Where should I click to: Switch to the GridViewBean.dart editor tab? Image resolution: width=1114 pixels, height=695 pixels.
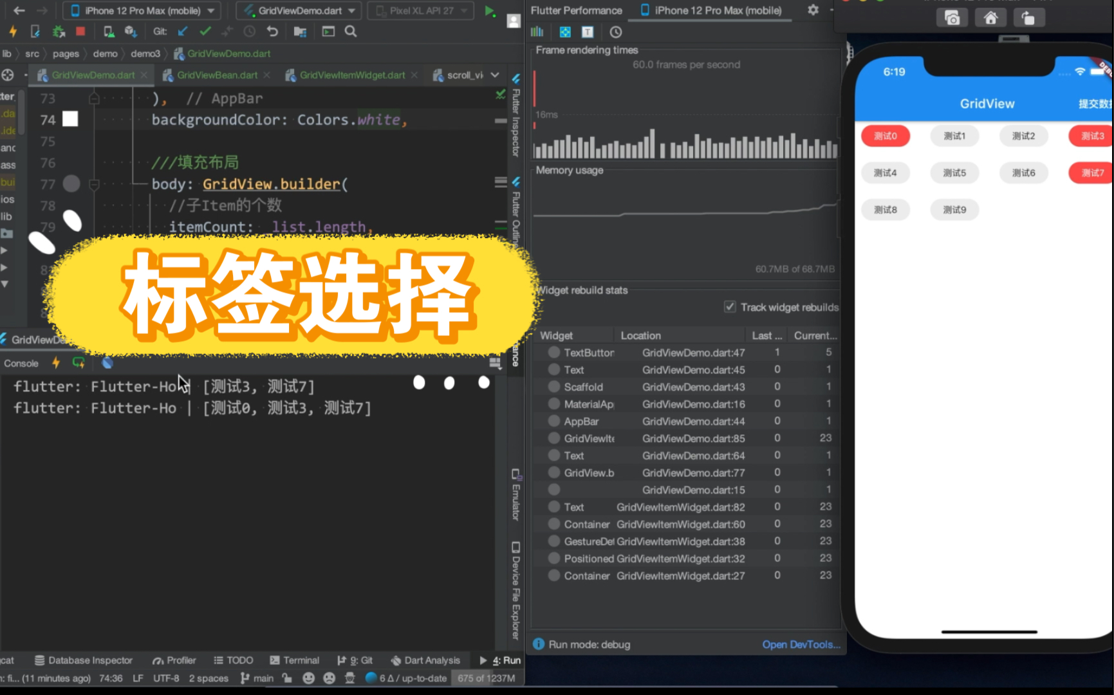coord(216,75)
